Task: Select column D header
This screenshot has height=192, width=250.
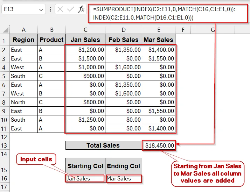Action: (124, 30)
